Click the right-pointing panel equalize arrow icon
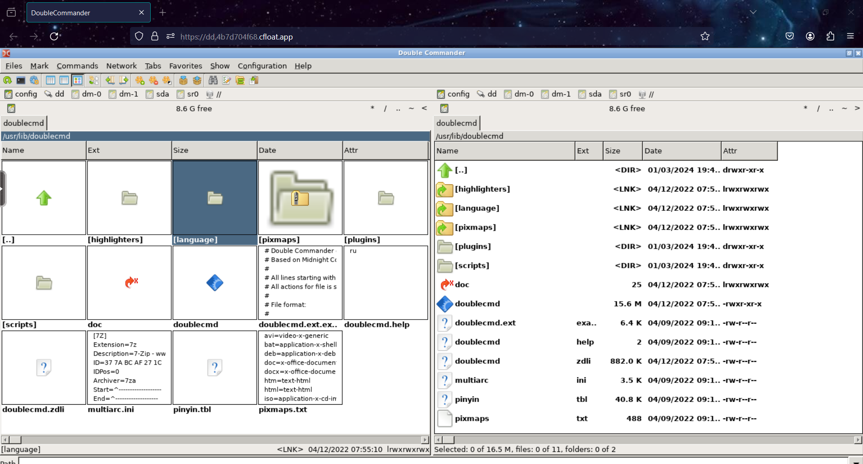Screen dimensions: 863x464 pos(123,80)
